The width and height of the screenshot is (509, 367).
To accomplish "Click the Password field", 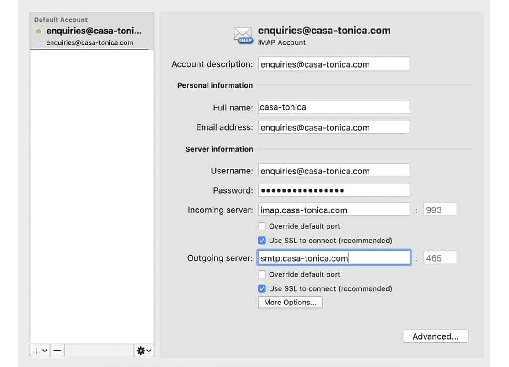I will coord(334,190).
